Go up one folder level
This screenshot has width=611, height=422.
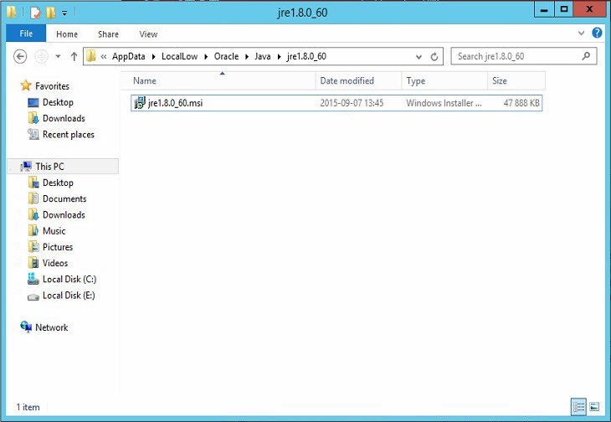click(x=74, y=56)
